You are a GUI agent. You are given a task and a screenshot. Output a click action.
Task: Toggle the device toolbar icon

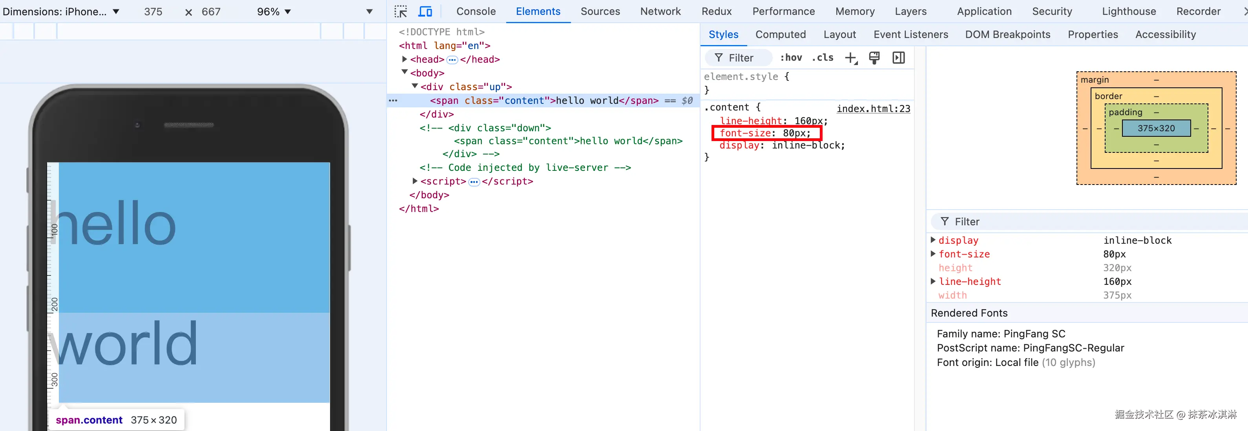click(425, 12)
